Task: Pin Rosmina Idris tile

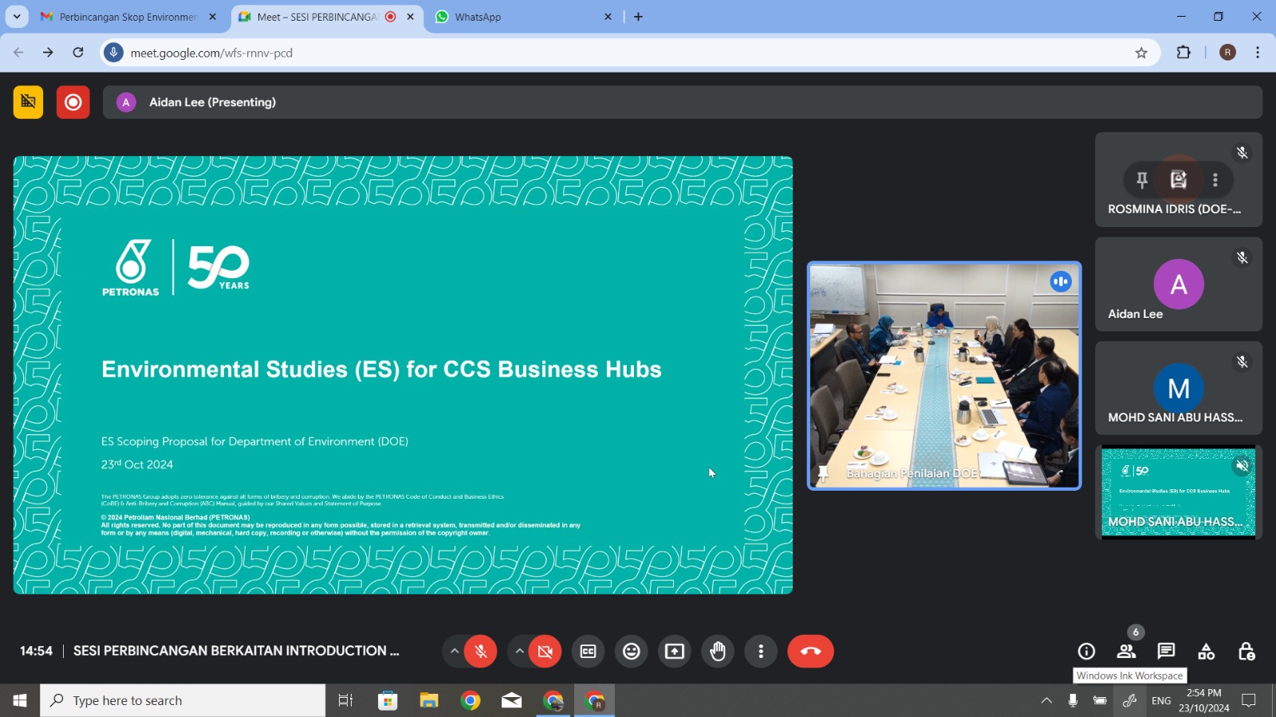Action: pos(1142,180)
